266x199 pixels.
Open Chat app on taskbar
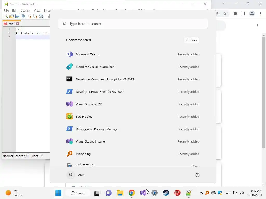coord(109,193)
